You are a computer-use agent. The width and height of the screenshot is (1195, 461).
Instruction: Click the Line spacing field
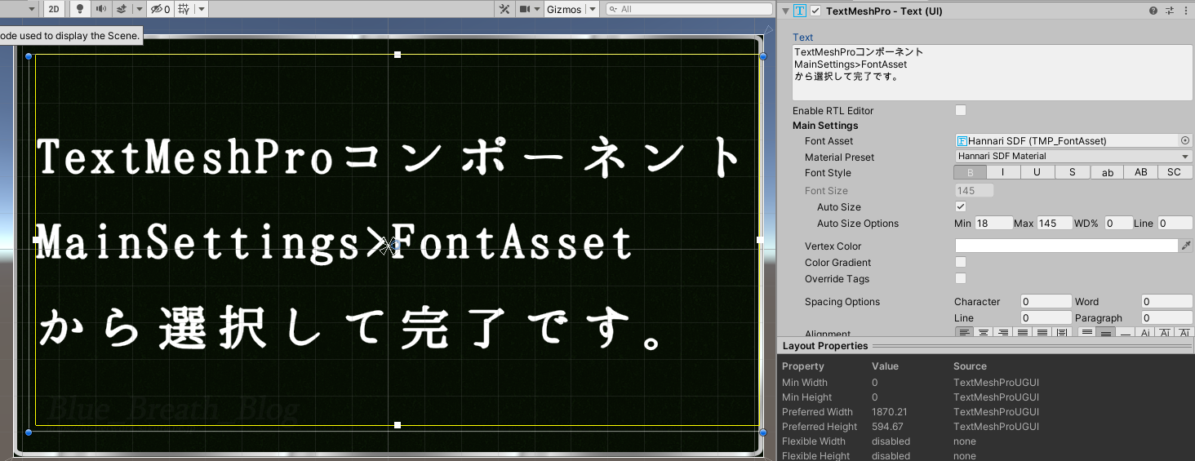[x=1046, y=317]
